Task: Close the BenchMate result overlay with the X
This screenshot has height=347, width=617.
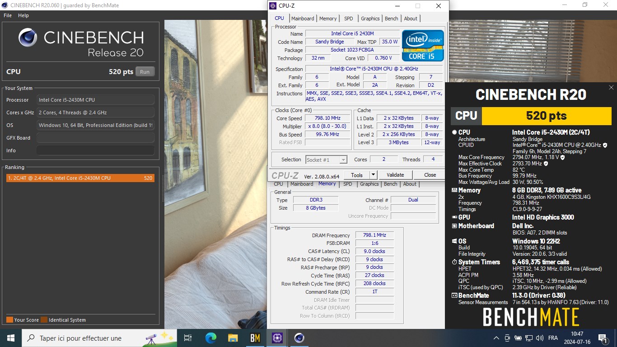Action: [x=611, y=88]
